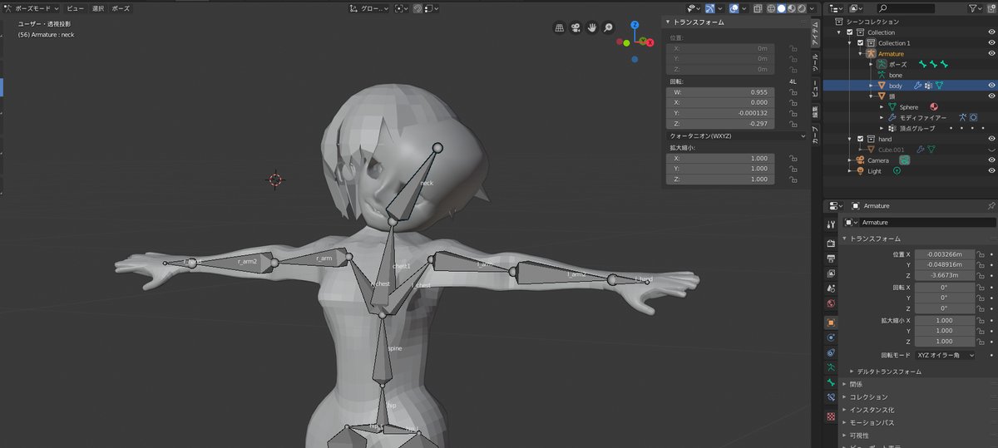Click the blue Z axis gizmo ball
Image resolution: width=998 pixels, height=448 pixels.
pyautogui.click(x=635, y=27)
